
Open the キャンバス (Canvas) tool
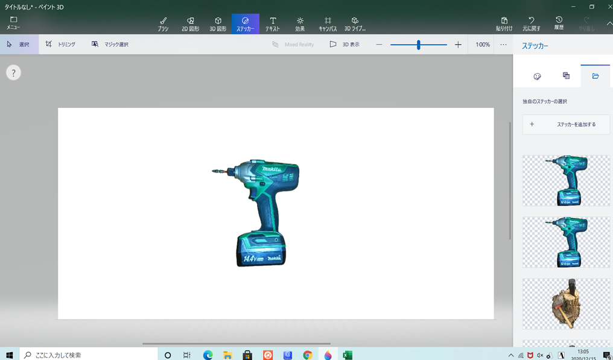click(328, 24)
